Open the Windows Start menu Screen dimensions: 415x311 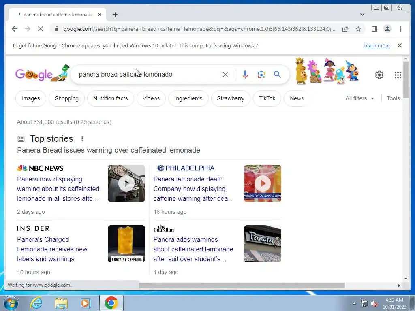tap(11, 303)
